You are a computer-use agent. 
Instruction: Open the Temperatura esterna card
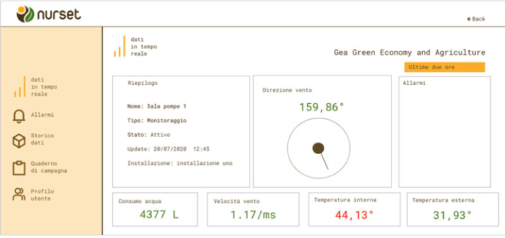[453, 210]
